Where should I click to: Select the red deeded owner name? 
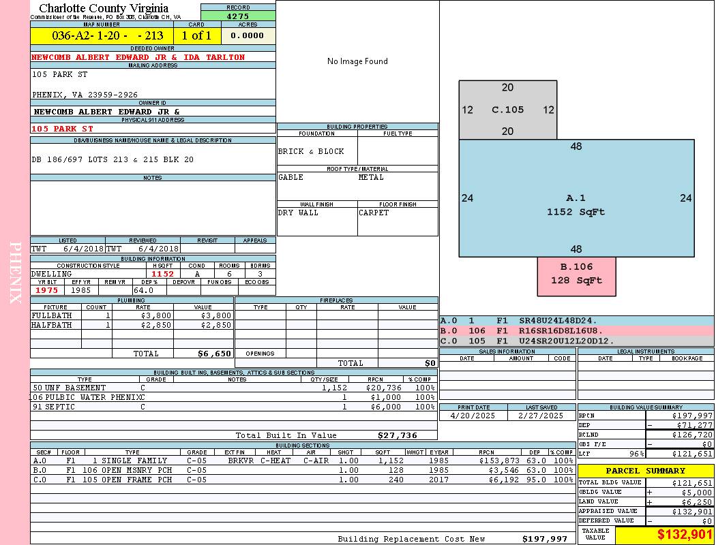click(138, 57)
